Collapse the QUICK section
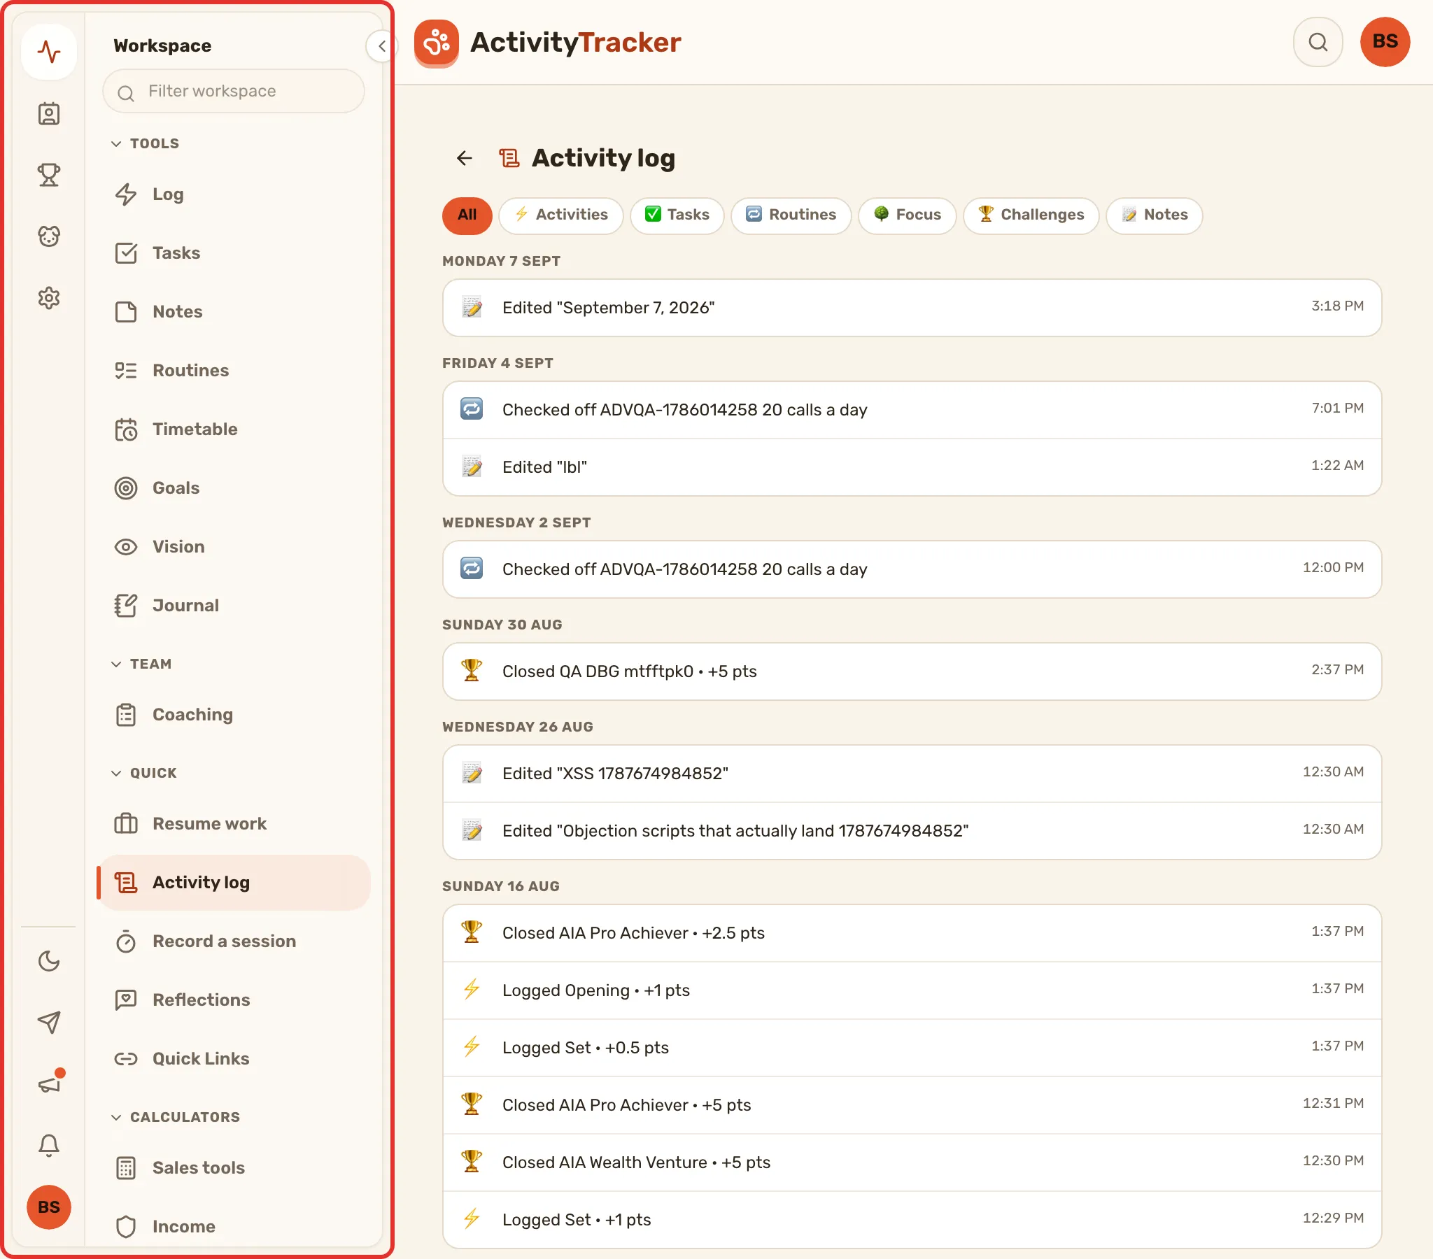The width and height of the screenshot is (1433, 1259). 143,772
